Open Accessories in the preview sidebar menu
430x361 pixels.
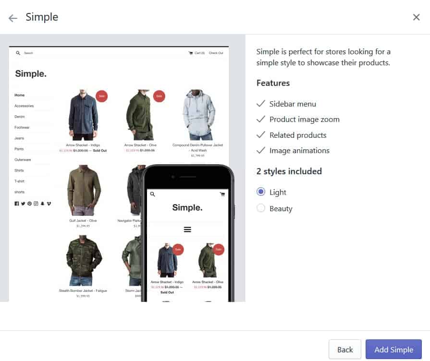[x=24, y=106]
